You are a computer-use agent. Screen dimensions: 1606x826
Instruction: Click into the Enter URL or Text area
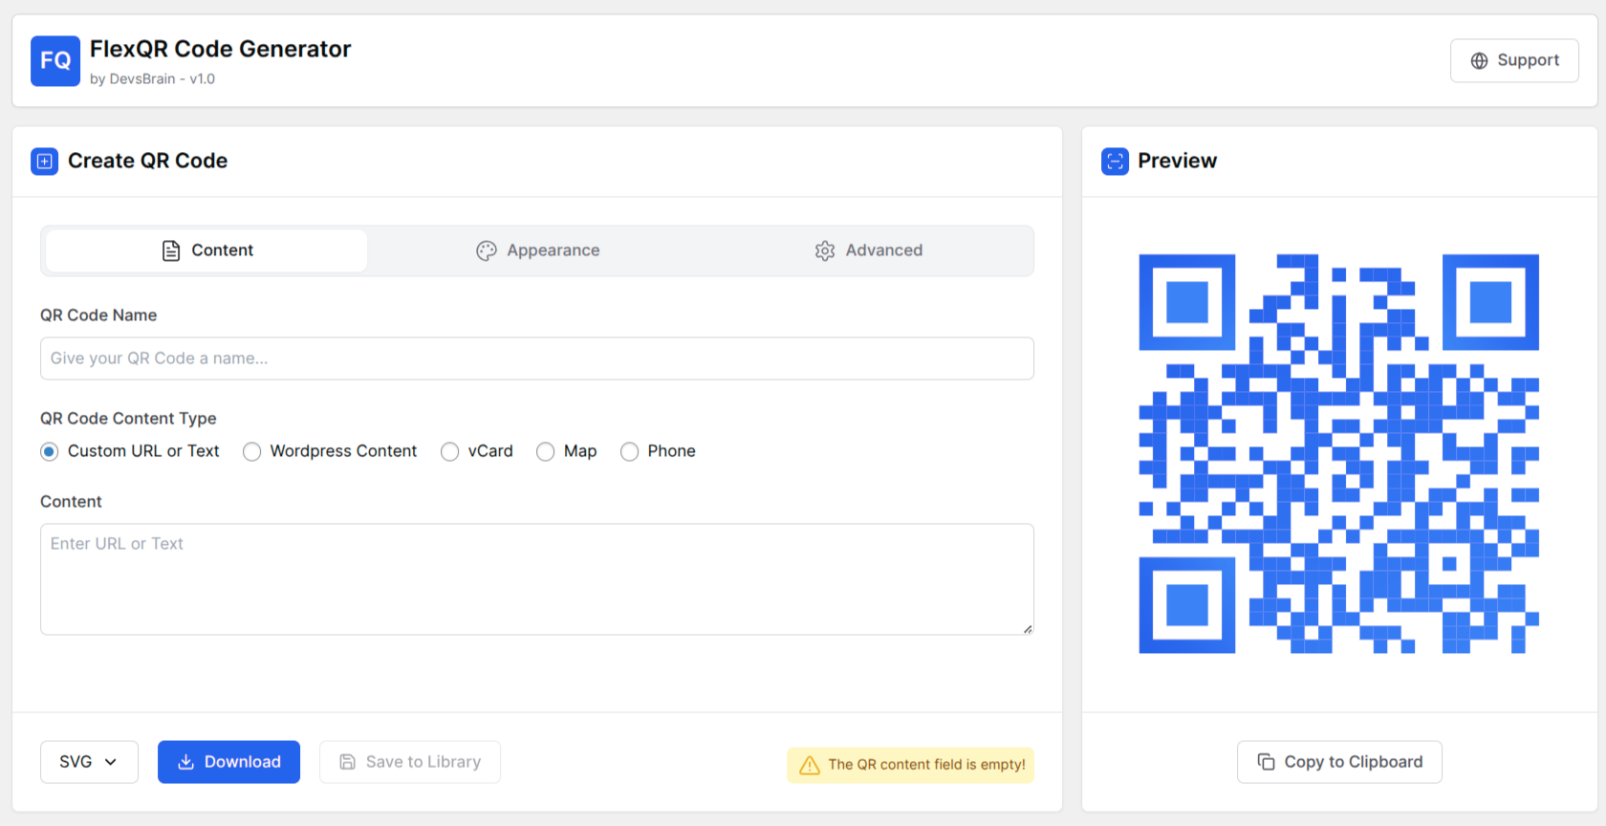[537, 579]
